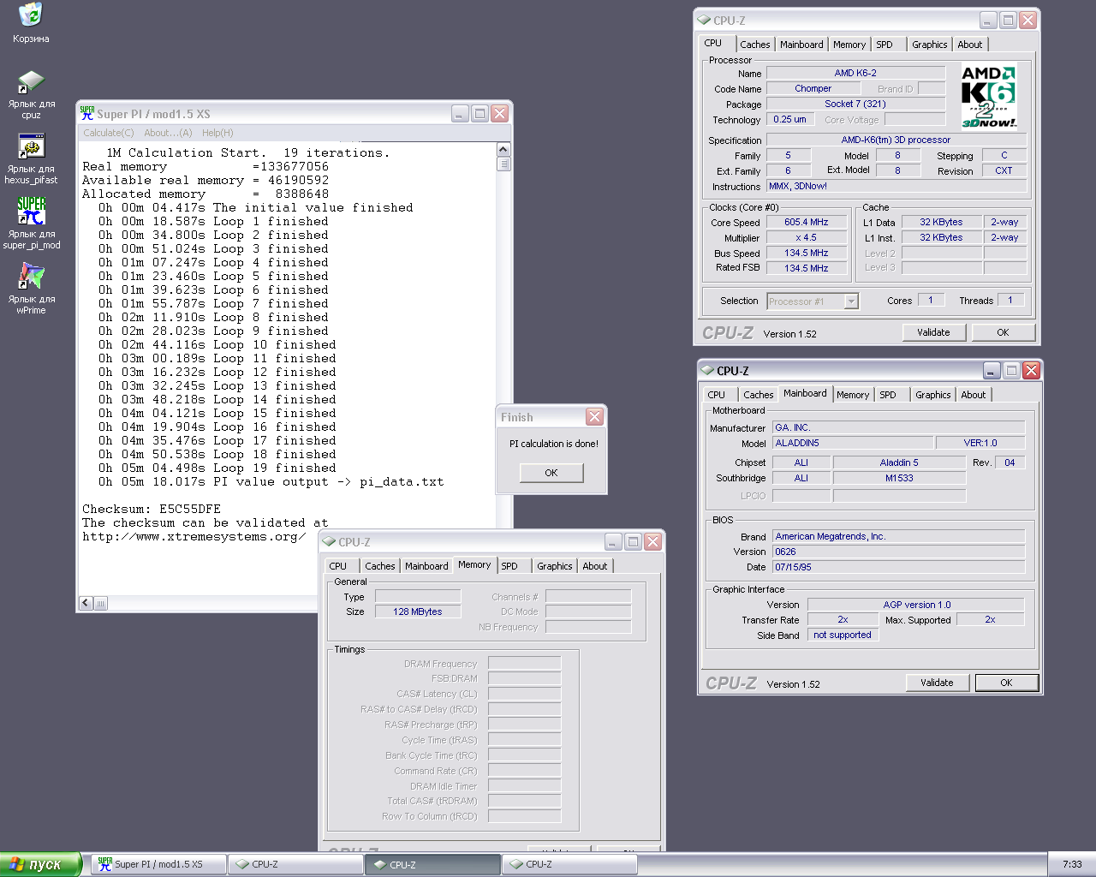Image resolution: width=1096 pixels, height=877 pixels.
Task: Open the Start (пуск) menu
Action: [x=40, y=864]
